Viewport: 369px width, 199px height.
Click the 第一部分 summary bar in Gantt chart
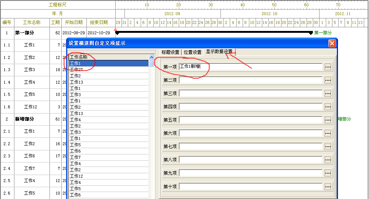tap(214, 33)
